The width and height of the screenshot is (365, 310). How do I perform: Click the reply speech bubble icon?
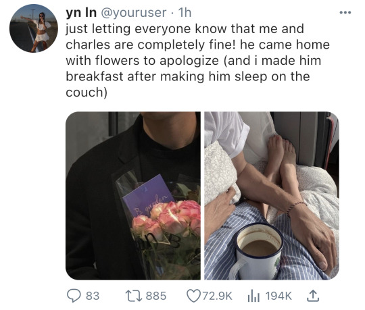[74, 296]
